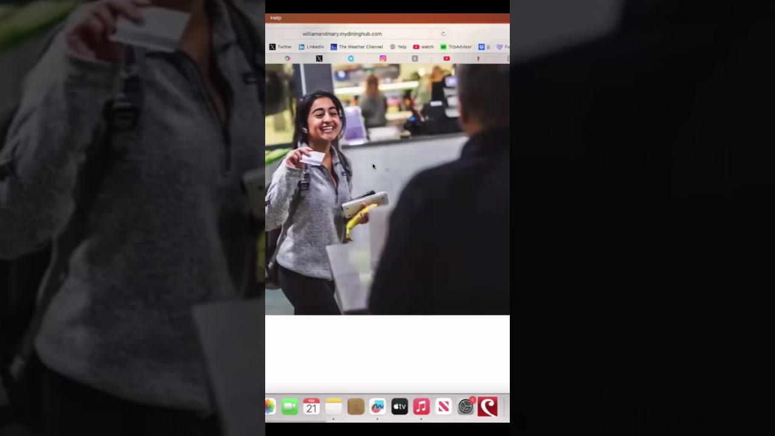Viewport: 775px width, 436px height.
Task: Open Calendar showing Feb 21
Action: point(311,407)
